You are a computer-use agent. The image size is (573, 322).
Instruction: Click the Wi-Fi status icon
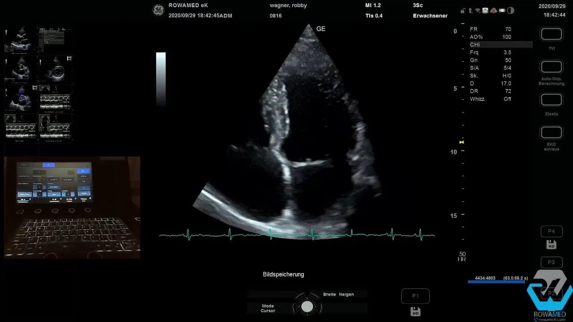478,11
